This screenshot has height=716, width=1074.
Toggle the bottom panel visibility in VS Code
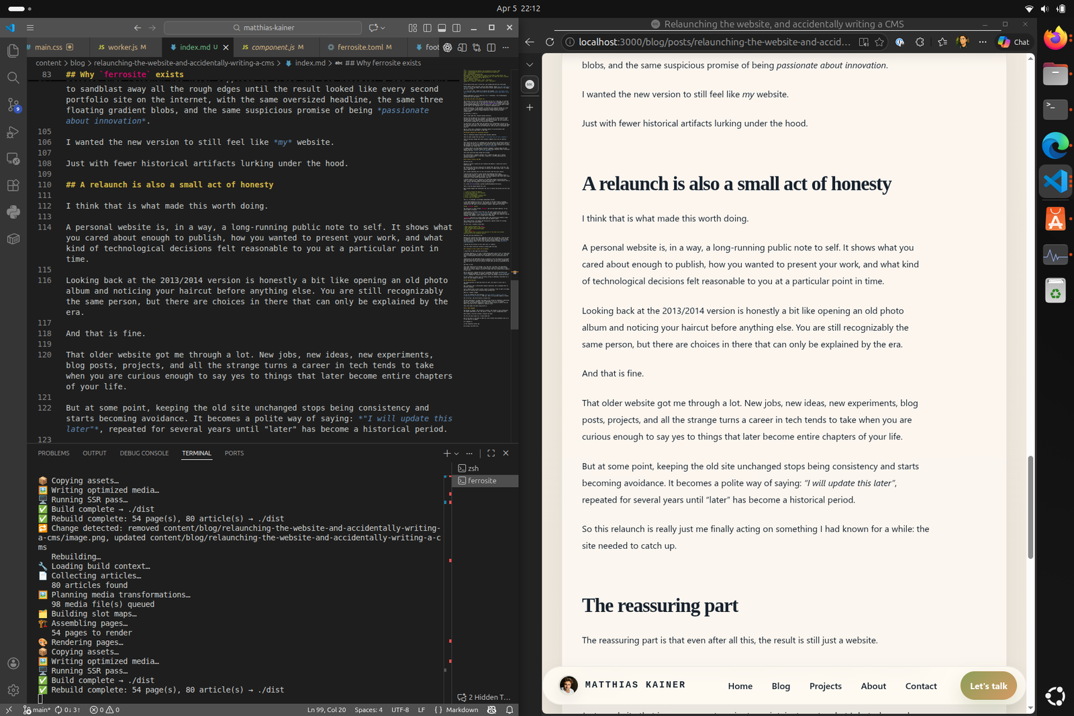[x=442, y=28]
